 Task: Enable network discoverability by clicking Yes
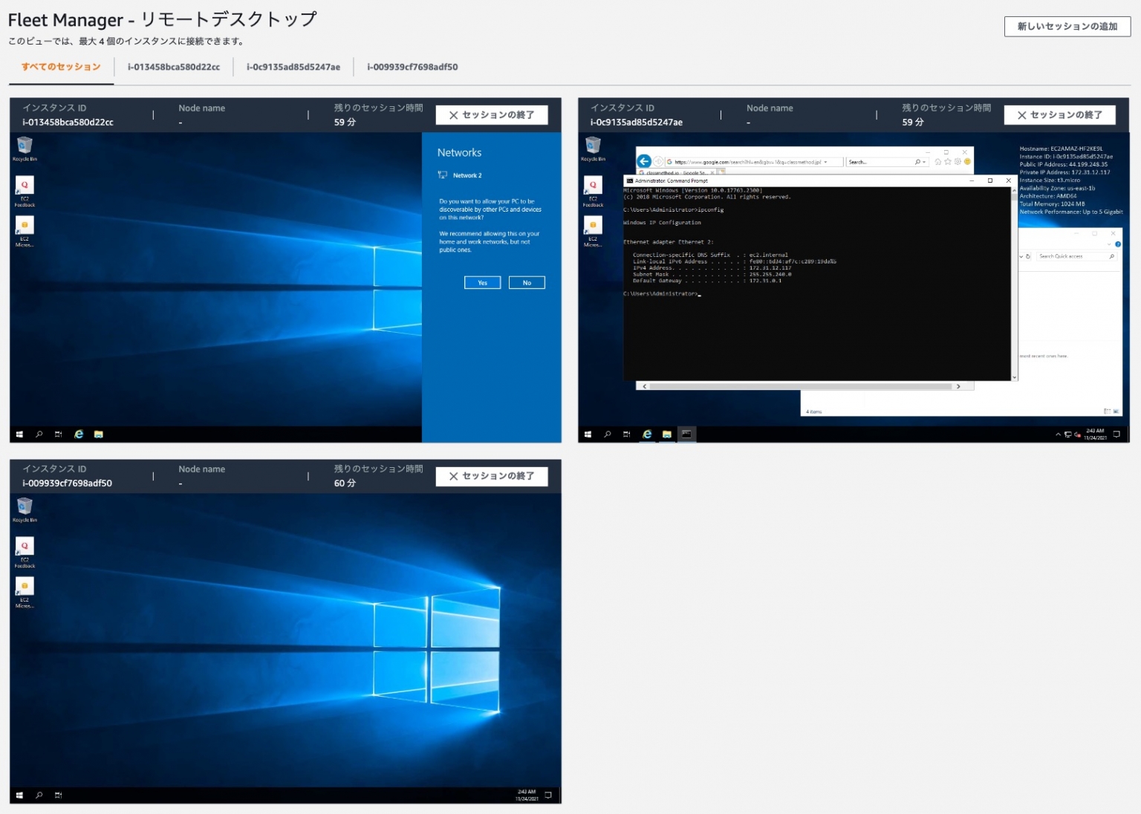point(482,282)
